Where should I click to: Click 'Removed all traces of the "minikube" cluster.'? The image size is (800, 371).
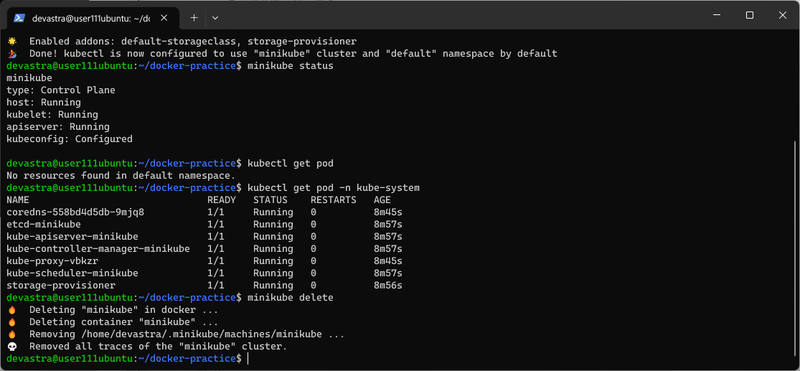pos(158,347)
